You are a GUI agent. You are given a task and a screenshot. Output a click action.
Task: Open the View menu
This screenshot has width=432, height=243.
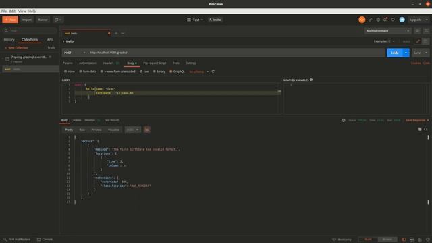click(22, 11)
